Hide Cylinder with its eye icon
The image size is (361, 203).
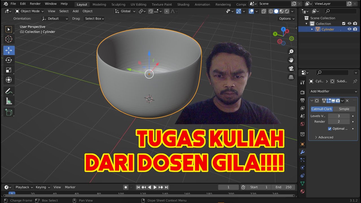pos(349,29)
